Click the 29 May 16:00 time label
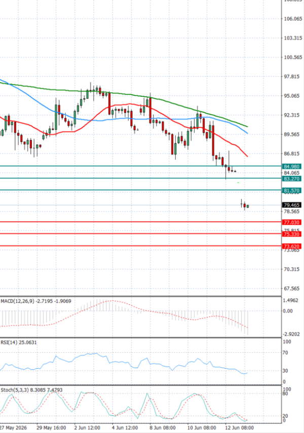This screenshot has height=433, width=304. [x=51, y=428]
